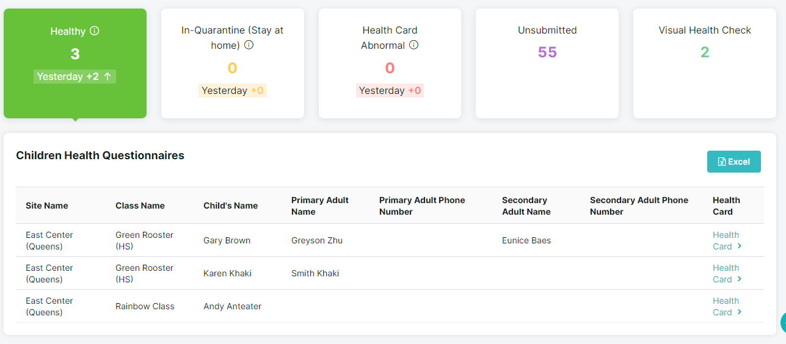Click the Excel spreadsheet icon in the export button
Image resolution: width=786 pixels, height=344 pixels.
[722, 162]
